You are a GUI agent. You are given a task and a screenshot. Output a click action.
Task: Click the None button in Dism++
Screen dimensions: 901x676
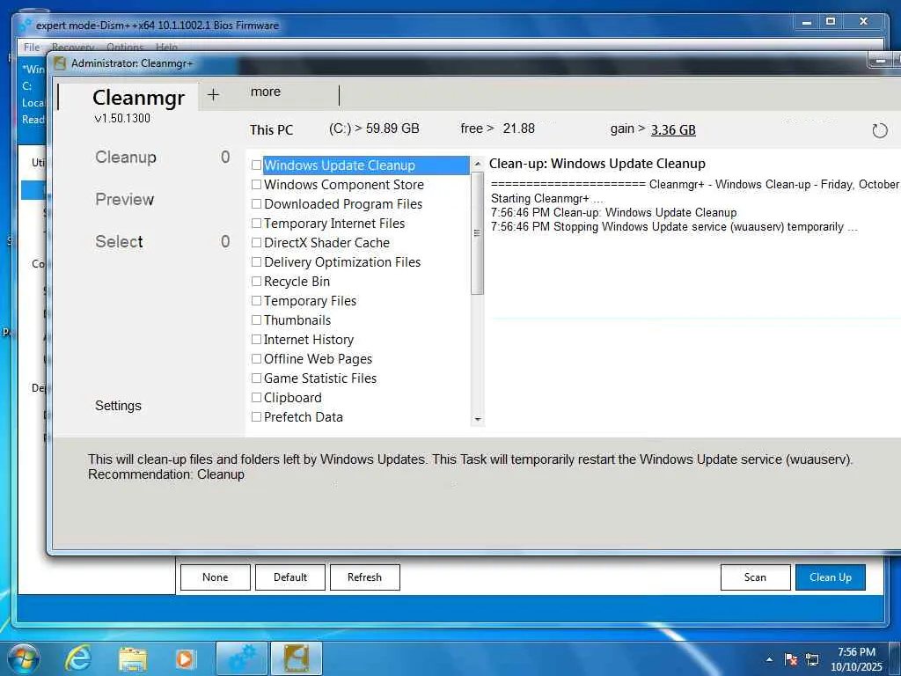pos(215,577)
